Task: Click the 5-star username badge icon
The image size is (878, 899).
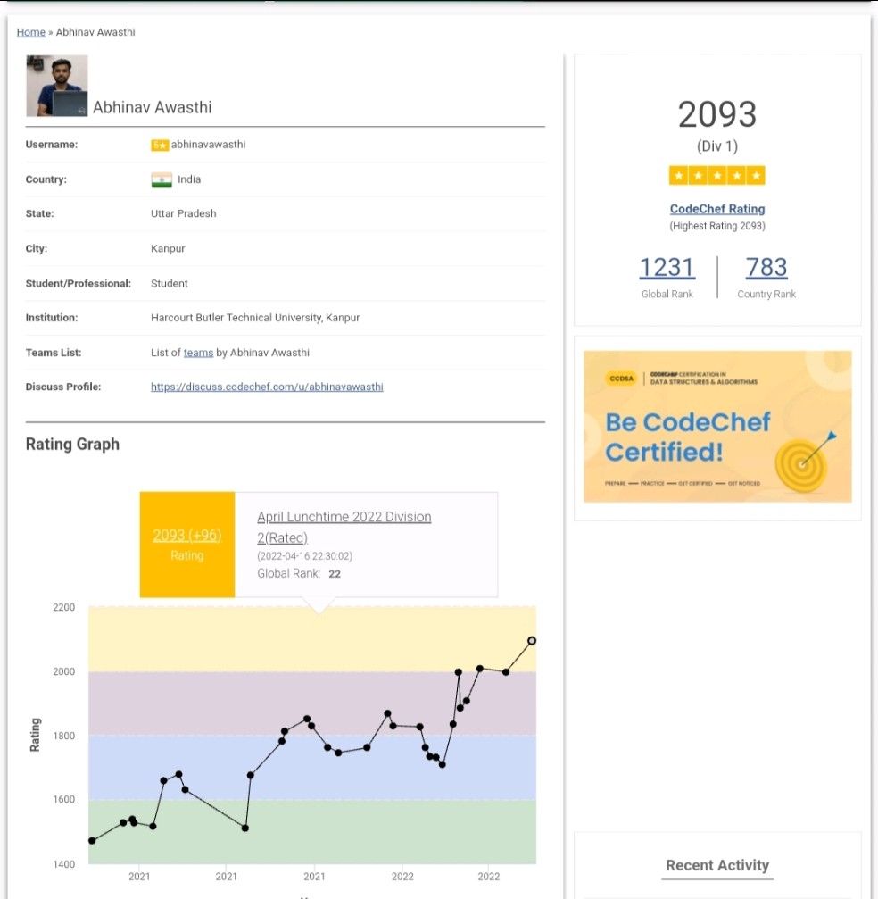Action: (x=160, y=145)
